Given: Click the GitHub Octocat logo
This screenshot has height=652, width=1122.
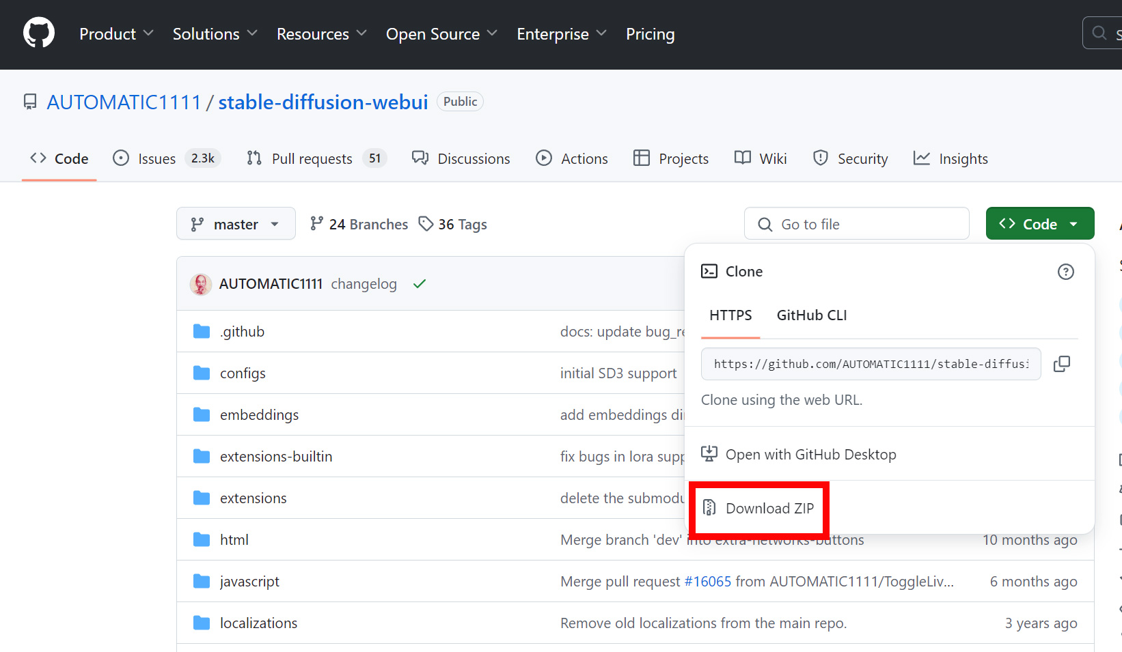Looking at the screenshot, I should pos(39,33).
